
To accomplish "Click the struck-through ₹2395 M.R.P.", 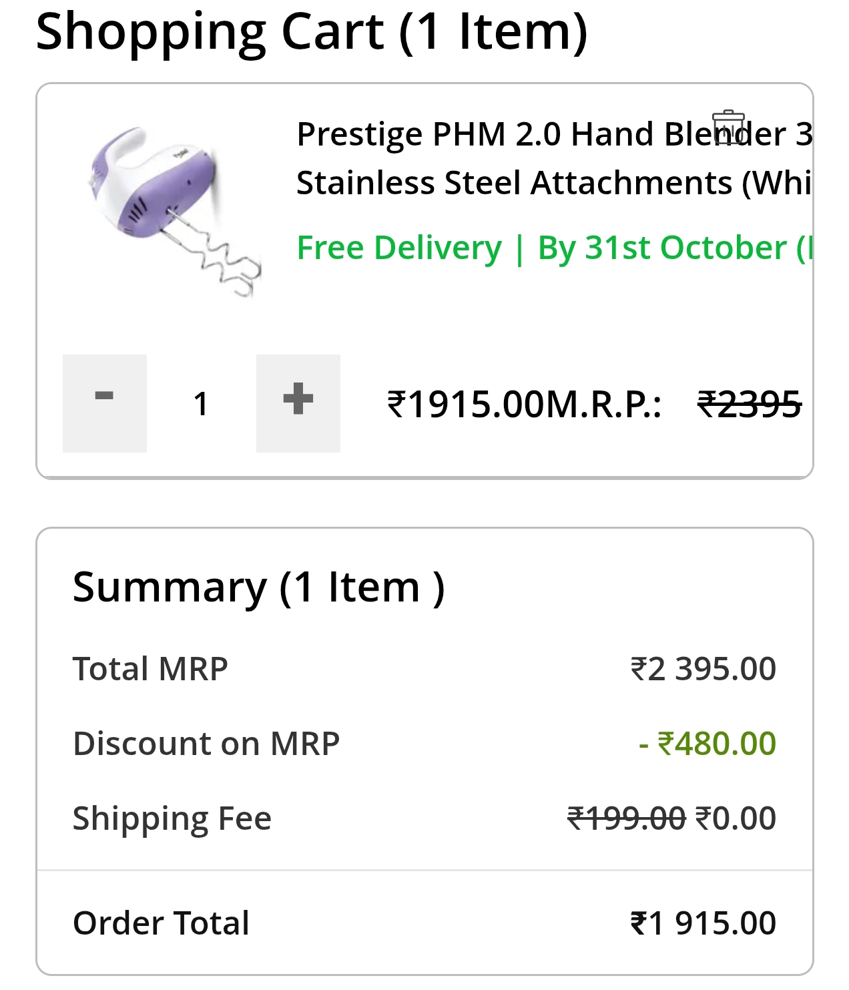I will click(749, 405).
